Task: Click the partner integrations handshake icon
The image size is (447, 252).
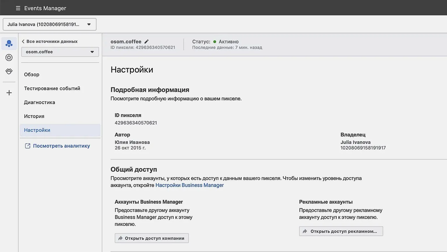Action: (9, 71)
